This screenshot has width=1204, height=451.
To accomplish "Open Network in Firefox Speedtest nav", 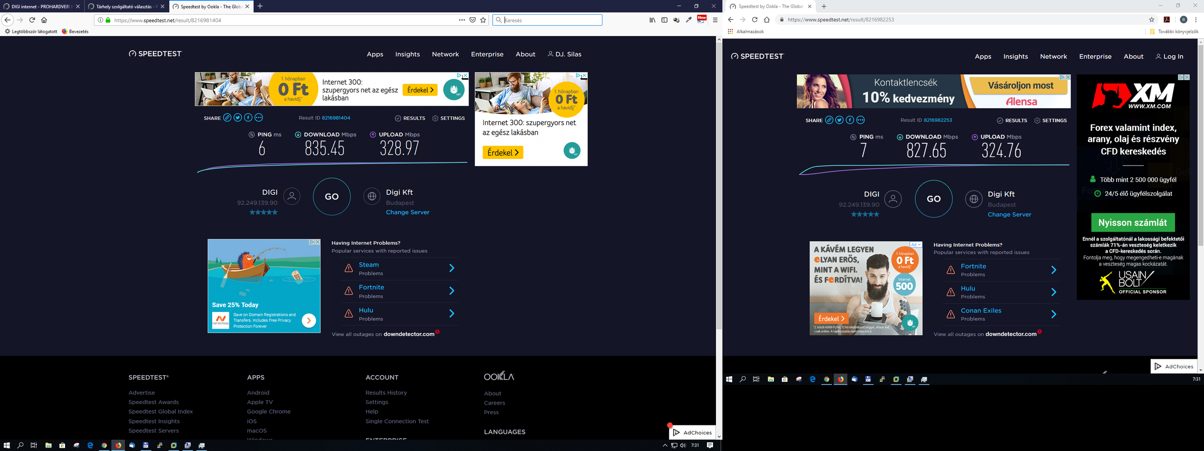I will pos(445,54).
